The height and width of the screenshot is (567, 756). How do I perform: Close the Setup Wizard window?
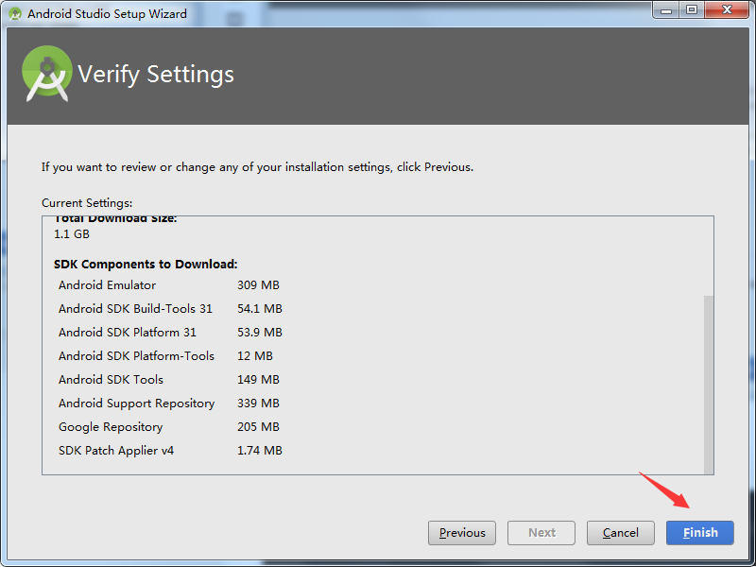click(x=727, y=9)
